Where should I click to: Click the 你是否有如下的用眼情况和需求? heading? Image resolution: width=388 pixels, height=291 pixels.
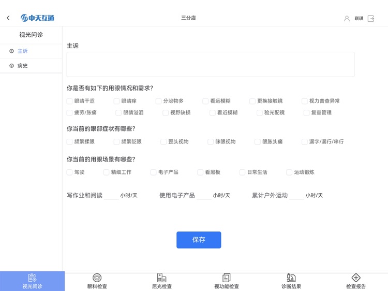(110, 88)
